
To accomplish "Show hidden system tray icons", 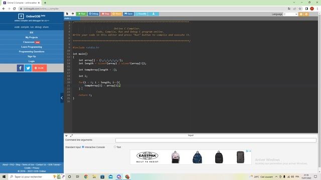I will [276, 176].
